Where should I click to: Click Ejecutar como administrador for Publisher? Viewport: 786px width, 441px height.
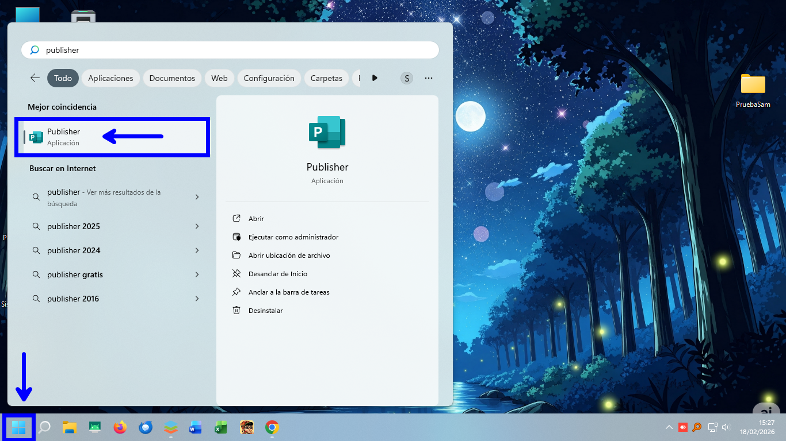click(292, 237)
